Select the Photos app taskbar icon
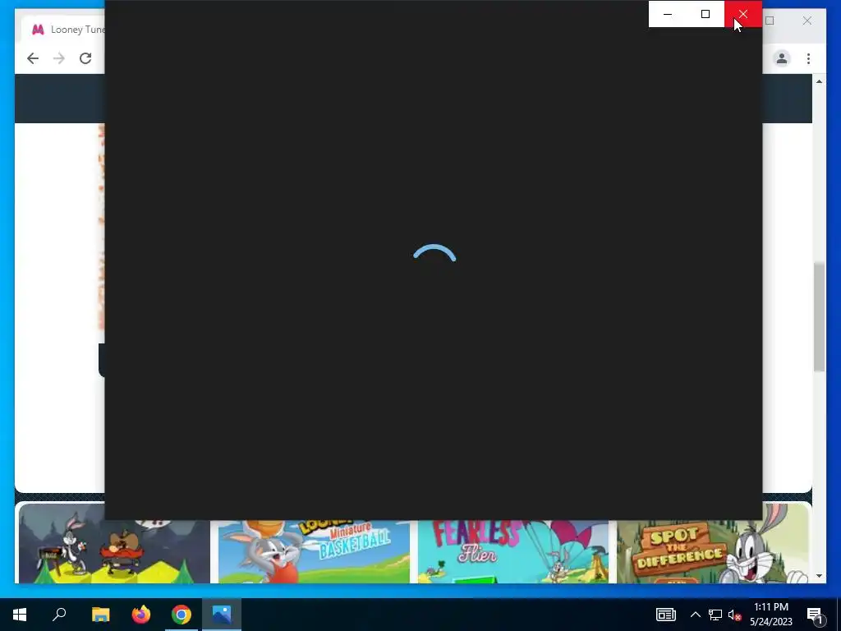Viewport: 841px width, 631px height. [x=222, y=615]
